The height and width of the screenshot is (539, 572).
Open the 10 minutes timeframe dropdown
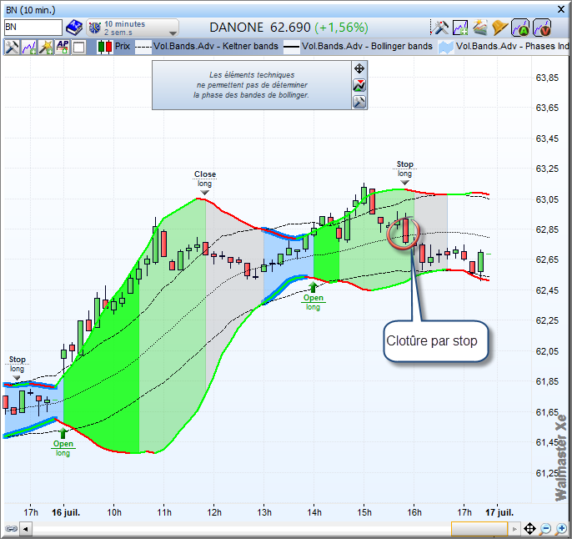pos(133,28)
